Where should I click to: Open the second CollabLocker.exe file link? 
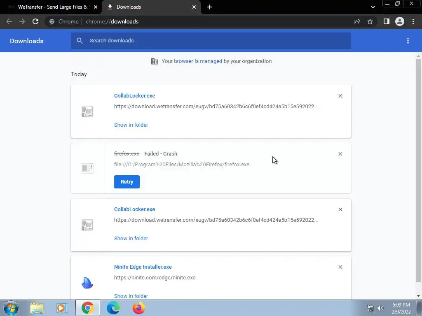pyautogui.click(x=135, y=209)
